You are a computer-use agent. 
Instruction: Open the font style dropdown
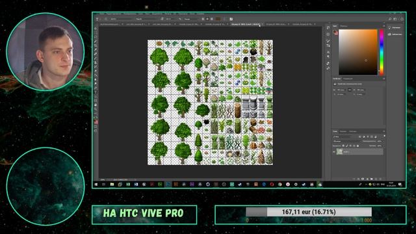click(x=147, y=19)
